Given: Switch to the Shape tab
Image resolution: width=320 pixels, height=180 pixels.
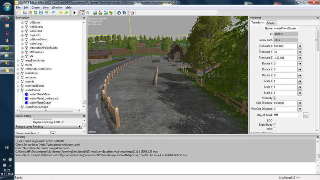Looking at the screenshot, I should (x=271, y=23).
